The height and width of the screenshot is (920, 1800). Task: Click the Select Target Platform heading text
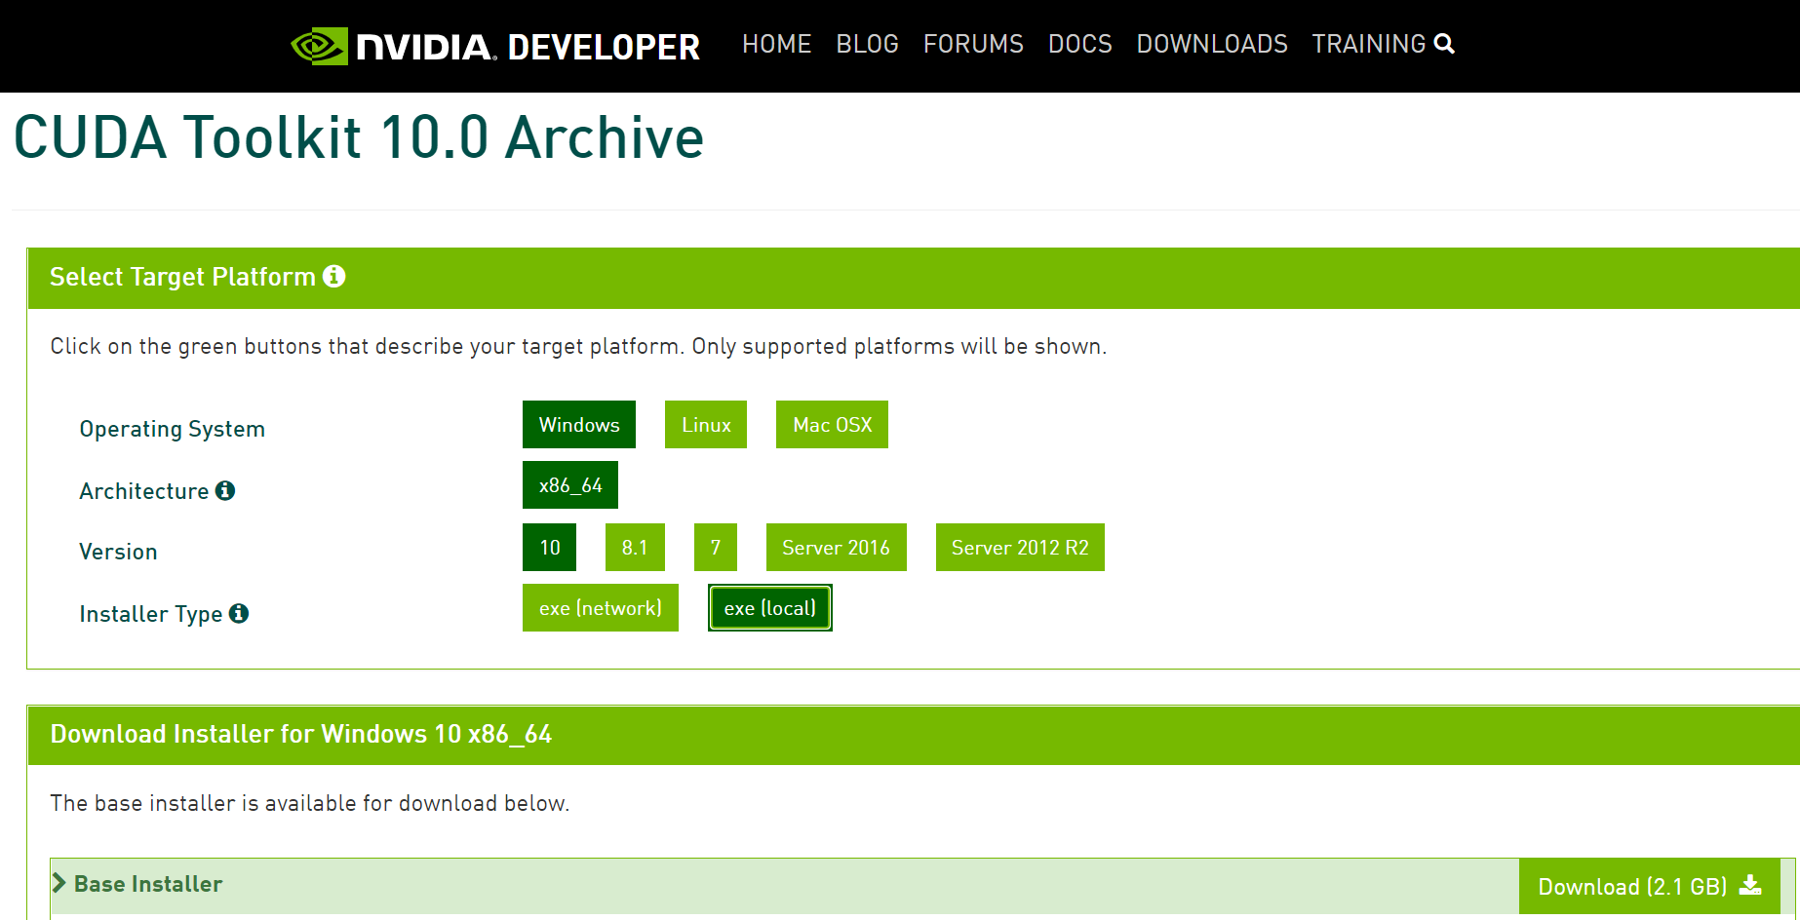[182, 277]
